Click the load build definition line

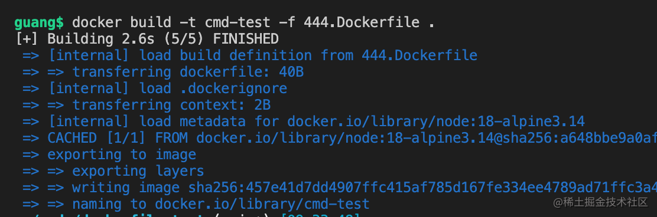point(250,55)
